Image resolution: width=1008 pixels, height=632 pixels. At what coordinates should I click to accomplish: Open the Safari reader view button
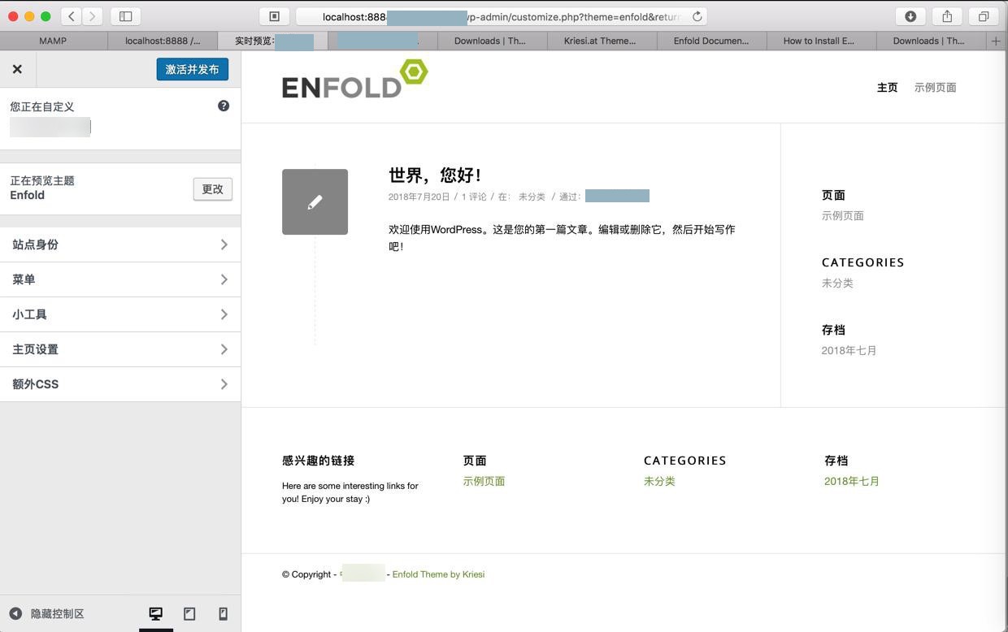click(x=275, y=16)
